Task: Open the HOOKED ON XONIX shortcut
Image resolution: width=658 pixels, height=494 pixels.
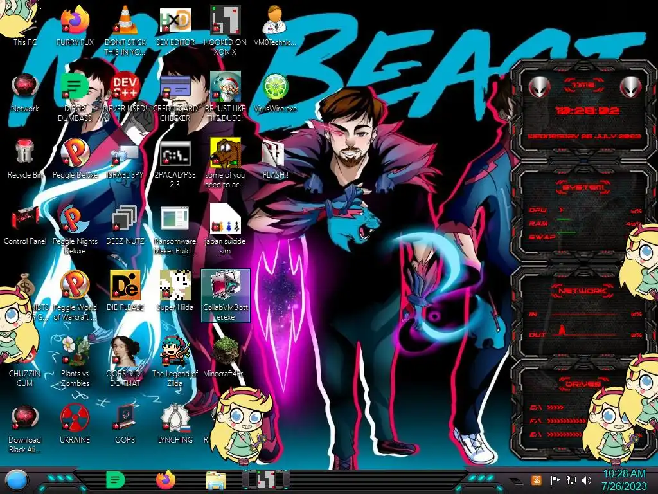Action: (225, 30)
